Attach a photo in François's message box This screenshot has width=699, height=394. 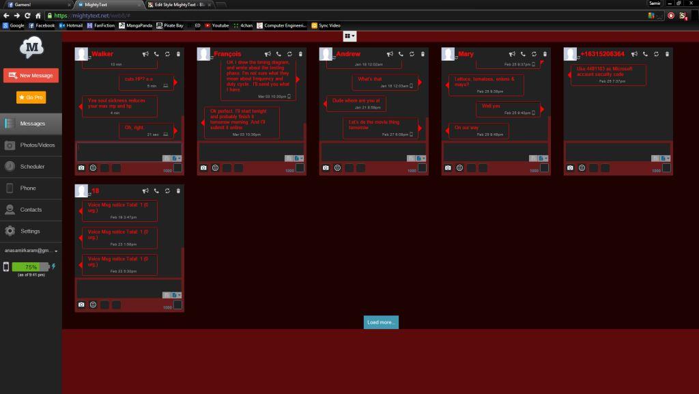203,168
